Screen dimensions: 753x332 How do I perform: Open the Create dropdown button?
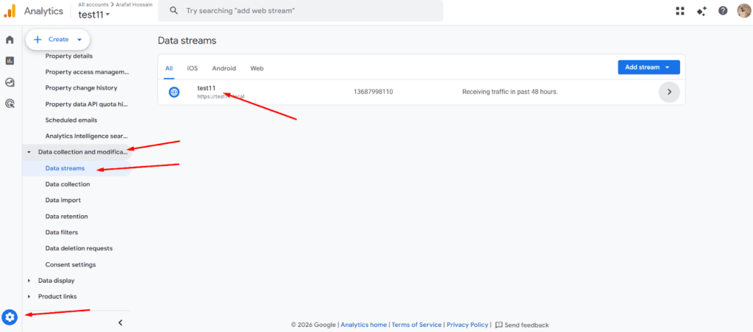pos(58,40)
